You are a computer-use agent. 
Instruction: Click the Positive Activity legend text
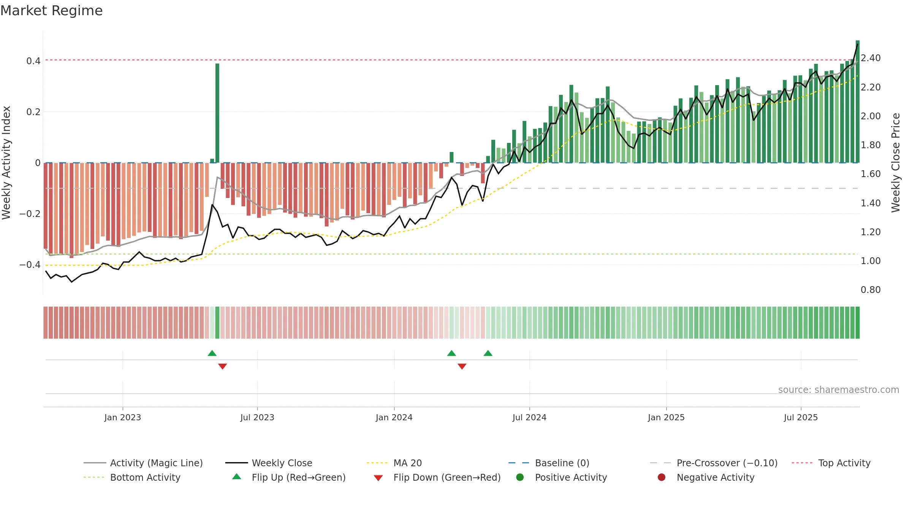(x=571, y=477)
